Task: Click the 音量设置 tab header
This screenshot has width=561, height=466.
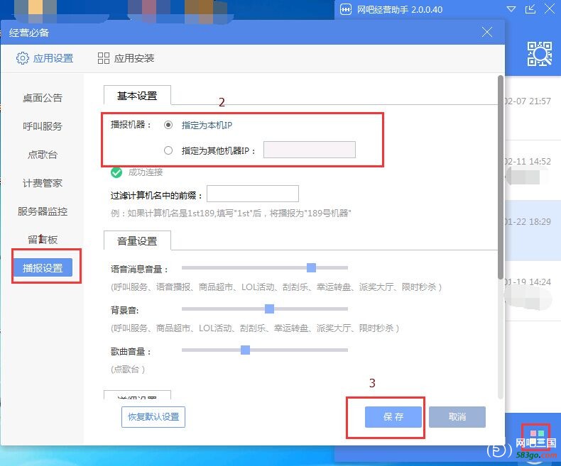Action: [137, 241]
